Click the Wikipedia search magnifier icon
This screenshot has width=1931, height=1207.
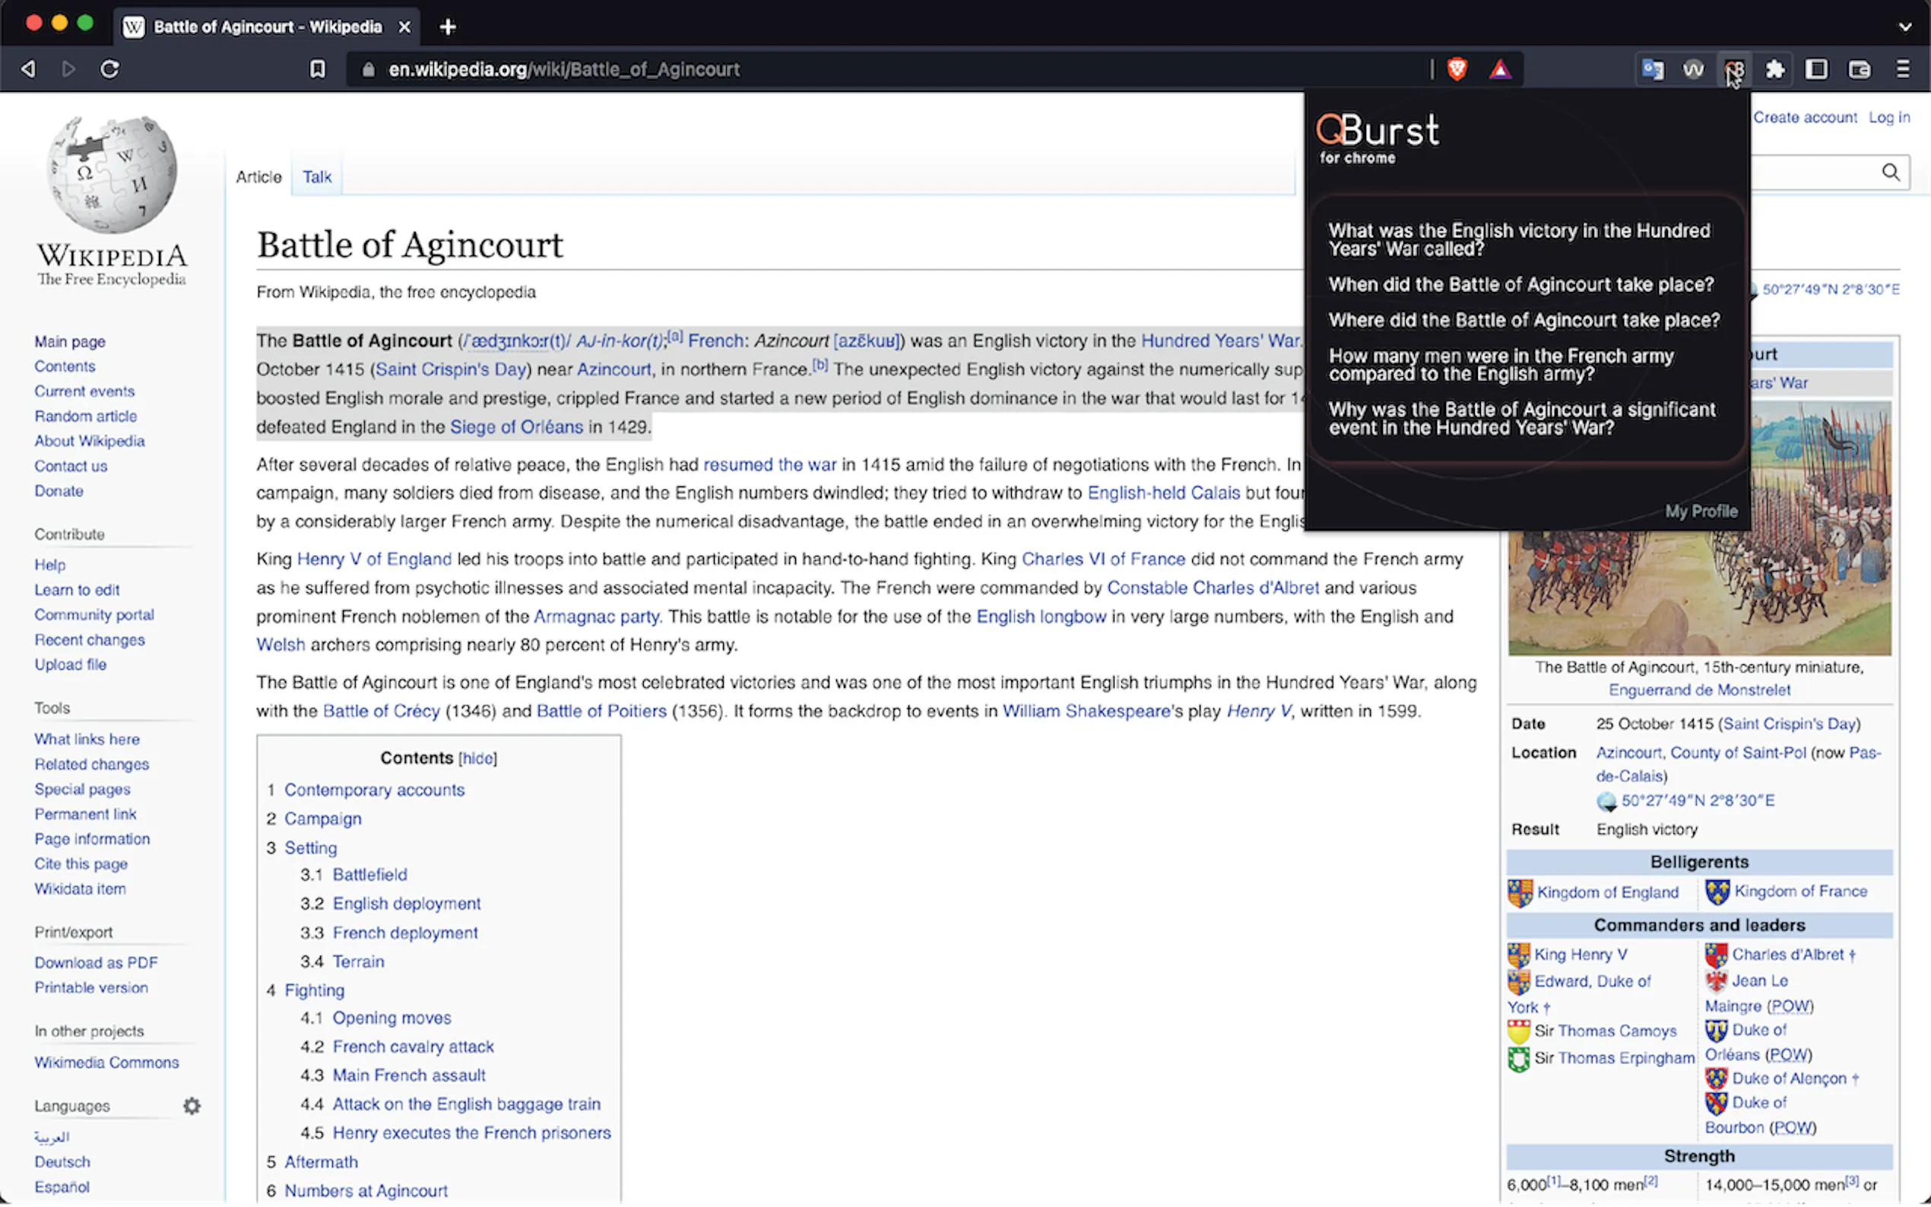point(1890,173)
